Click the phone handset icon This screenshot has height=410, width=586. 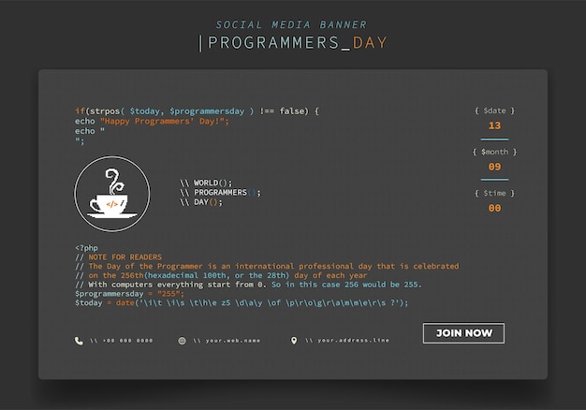[x=79, y=341]
